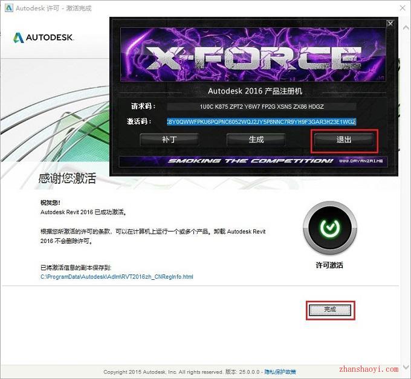Click the 已将激活信息的副本保存到 text

[76, 268]
